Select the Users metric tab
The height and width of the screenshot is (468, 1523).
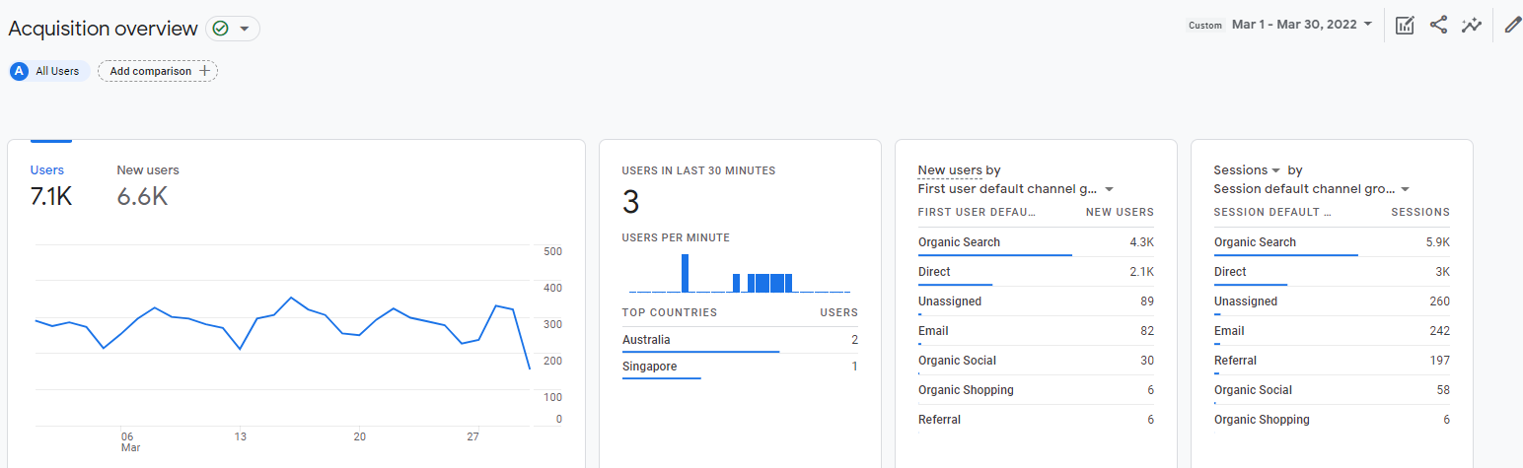pos(47,170)
